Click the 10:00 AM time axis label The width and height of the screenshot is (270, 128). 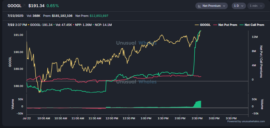[43, 118]
